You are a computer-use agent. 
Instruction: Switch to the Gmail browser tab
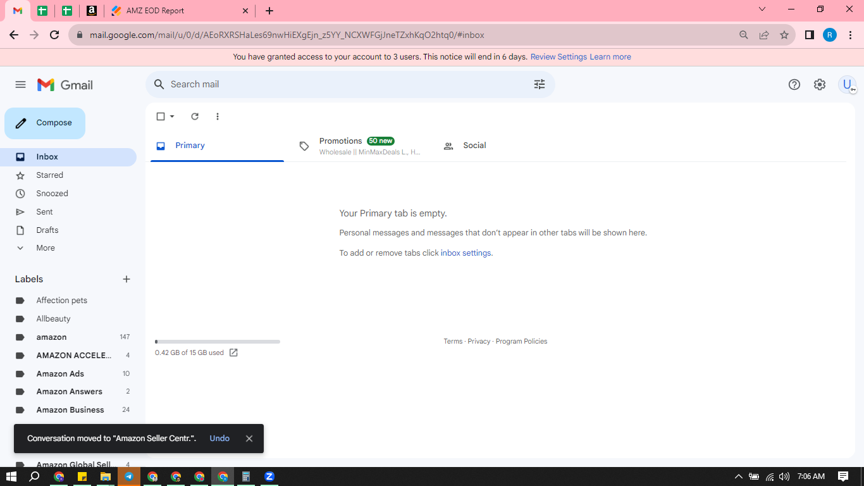click(x=18, y=11)
